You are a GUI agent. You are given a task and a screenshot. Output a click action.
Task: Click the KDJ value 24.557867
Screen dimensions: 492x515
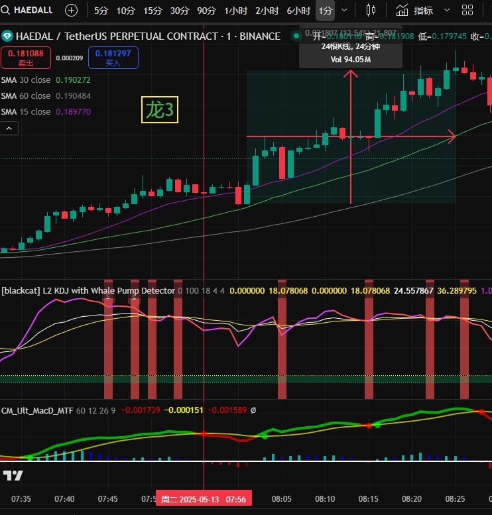[x=414, y=291]
